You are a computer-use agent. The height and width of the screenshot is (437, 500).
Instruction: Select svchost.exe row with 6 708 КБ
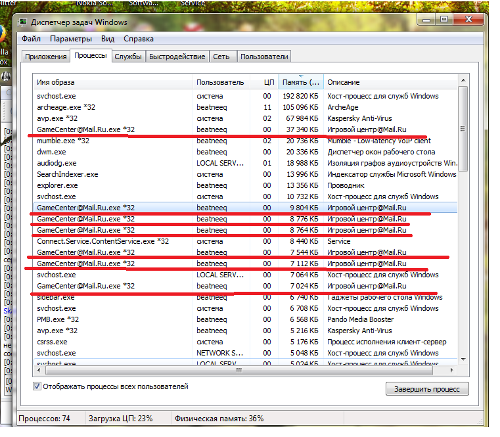pos(246,308)
